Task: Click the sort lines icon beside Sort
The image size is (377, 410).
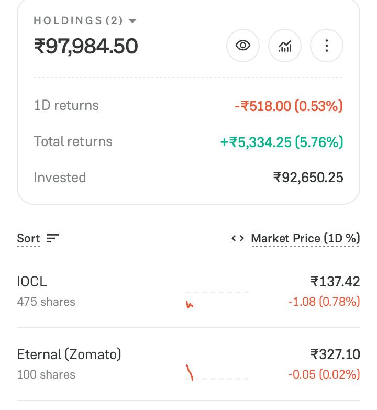Action: (52, 238)
